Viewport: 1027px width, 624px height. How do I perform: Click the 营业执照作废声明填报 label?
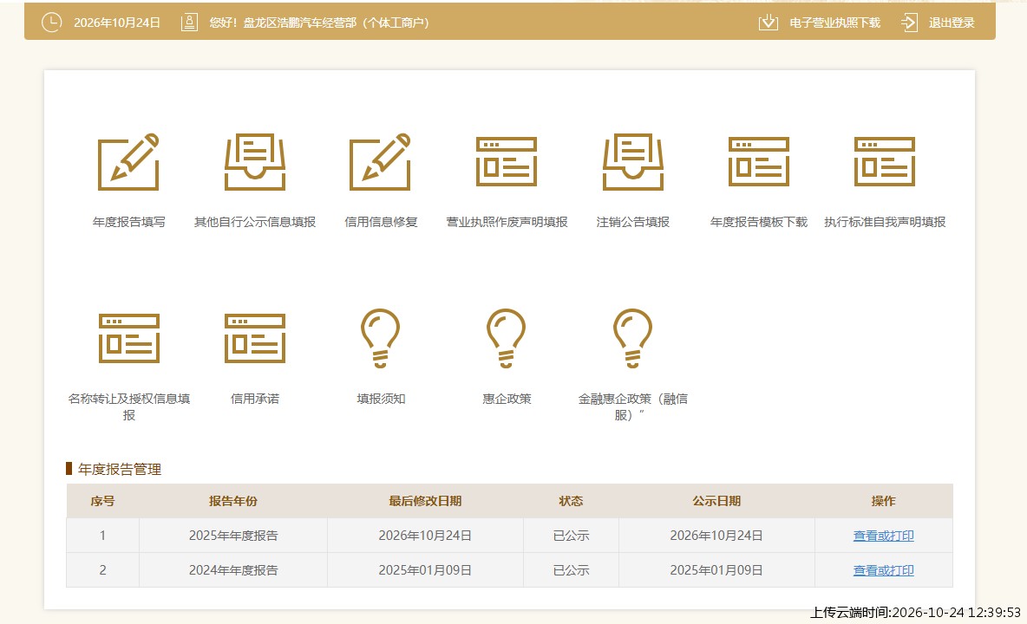[507, 223]
